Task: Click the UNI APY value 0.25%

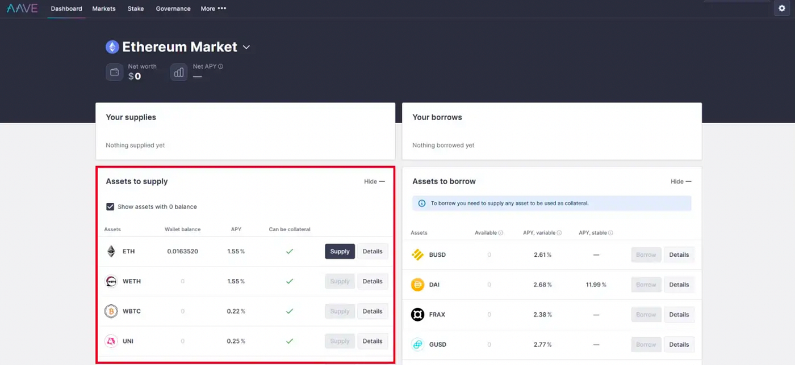Action: coord(236,341)
